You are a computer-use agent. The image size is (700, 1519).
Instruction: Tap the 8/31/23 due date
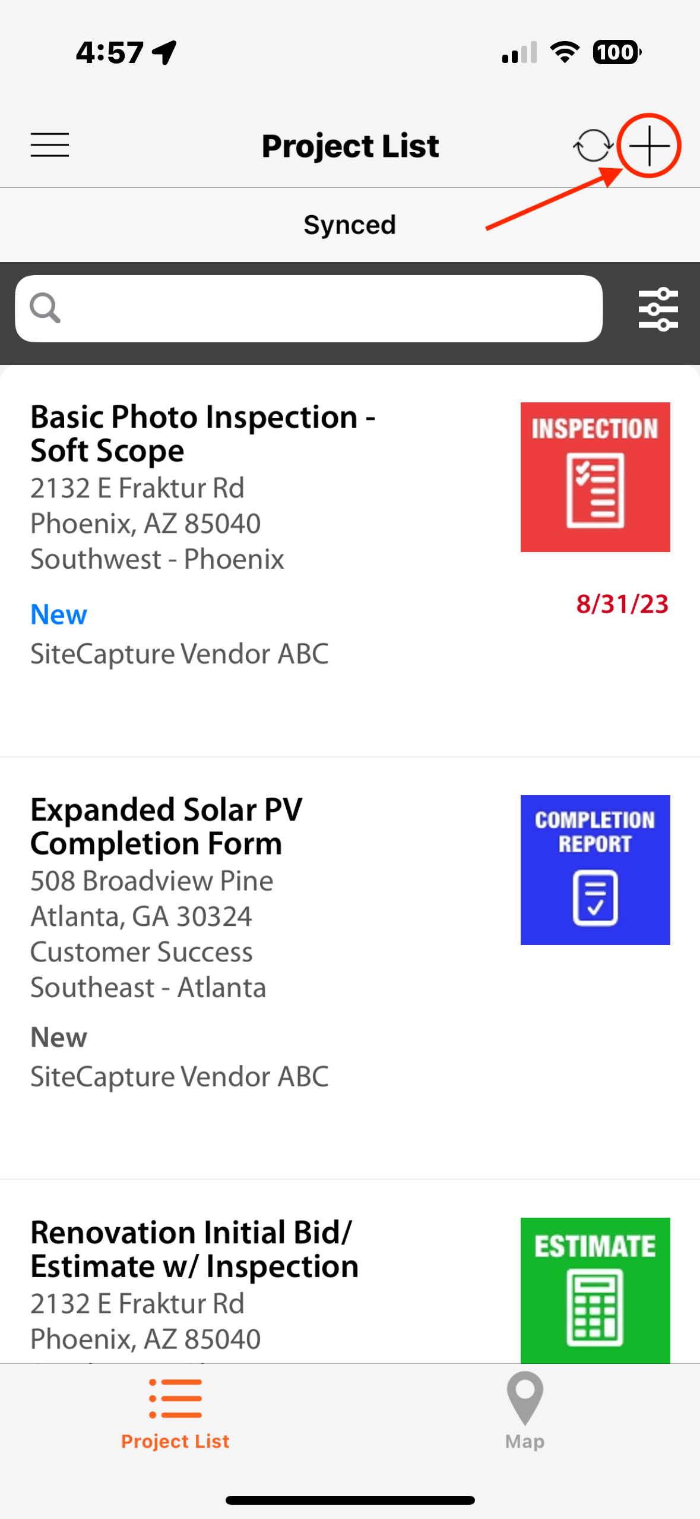(x=622, y=604)
